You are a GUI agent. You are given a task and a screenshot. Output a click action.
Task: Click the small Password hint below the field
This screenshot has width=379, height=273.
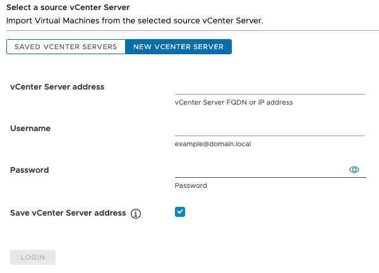coord(191,185)
